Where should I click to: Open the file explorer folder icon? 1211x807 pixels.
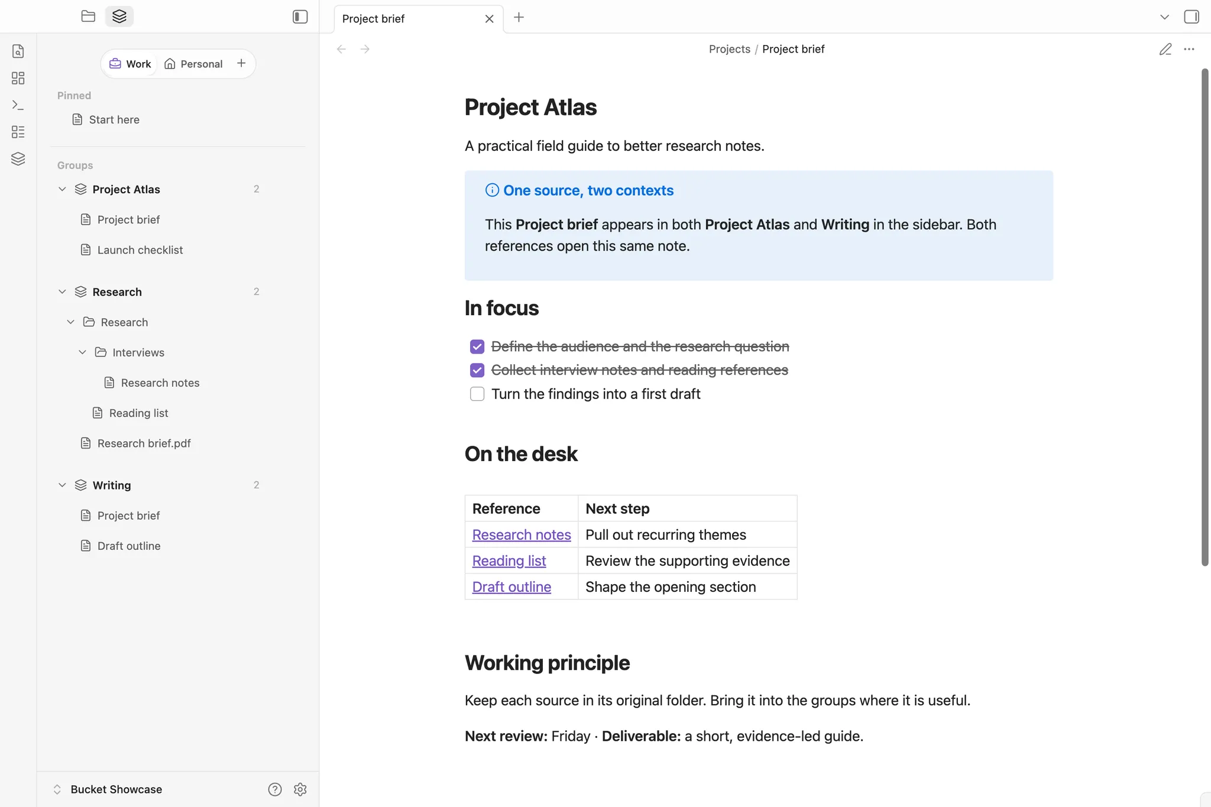(x=88, y=17)
